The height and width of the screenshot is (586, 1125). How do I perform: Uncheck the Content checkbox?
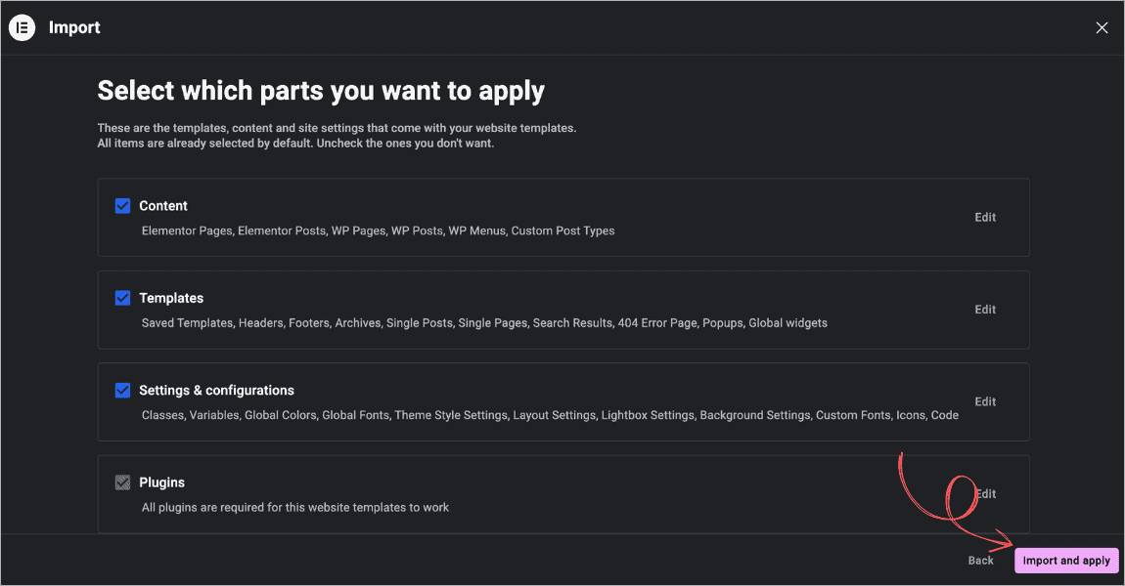(122, 206)
